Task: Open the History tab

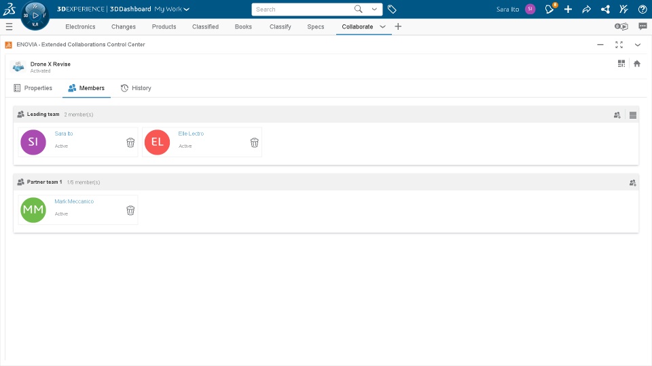Action: click(136, 88)
